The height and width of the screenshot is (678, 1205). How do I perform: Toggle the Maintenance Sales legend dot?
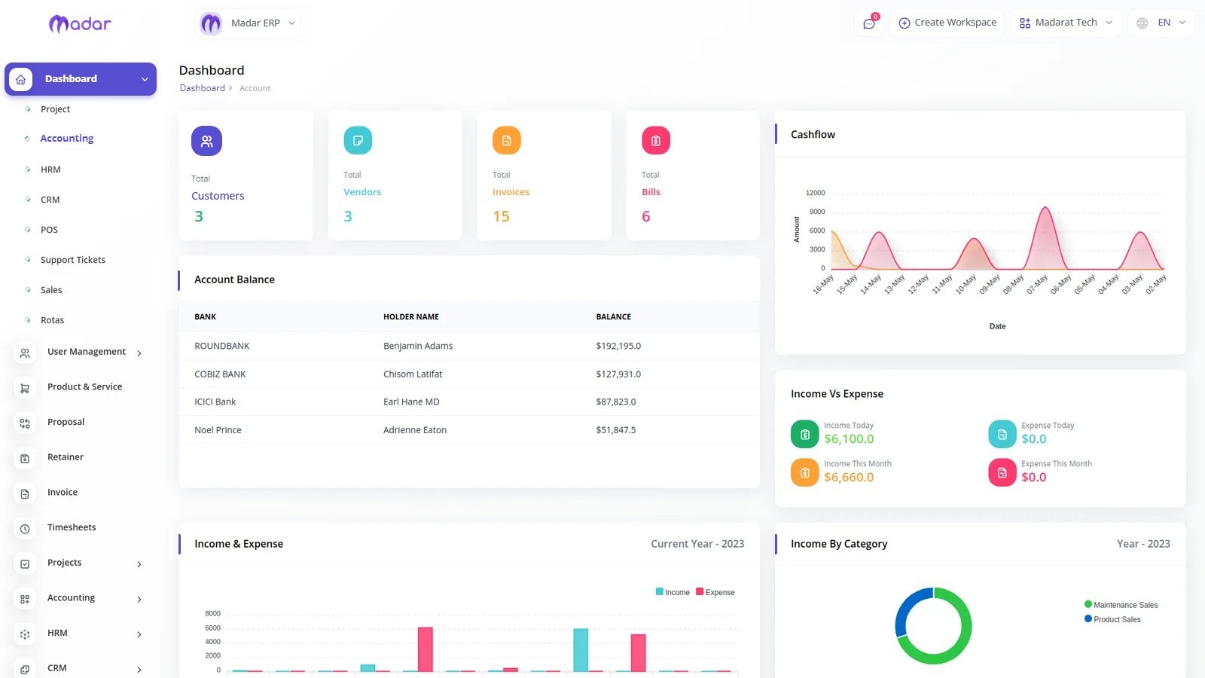coord(1088,604)
